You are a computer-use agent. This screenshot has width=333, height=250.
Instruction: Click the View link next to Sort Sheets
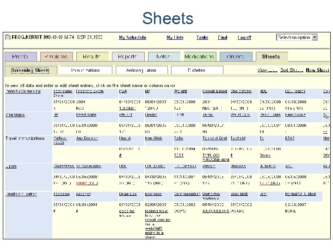pyautogui.click(x=267, y=70)
